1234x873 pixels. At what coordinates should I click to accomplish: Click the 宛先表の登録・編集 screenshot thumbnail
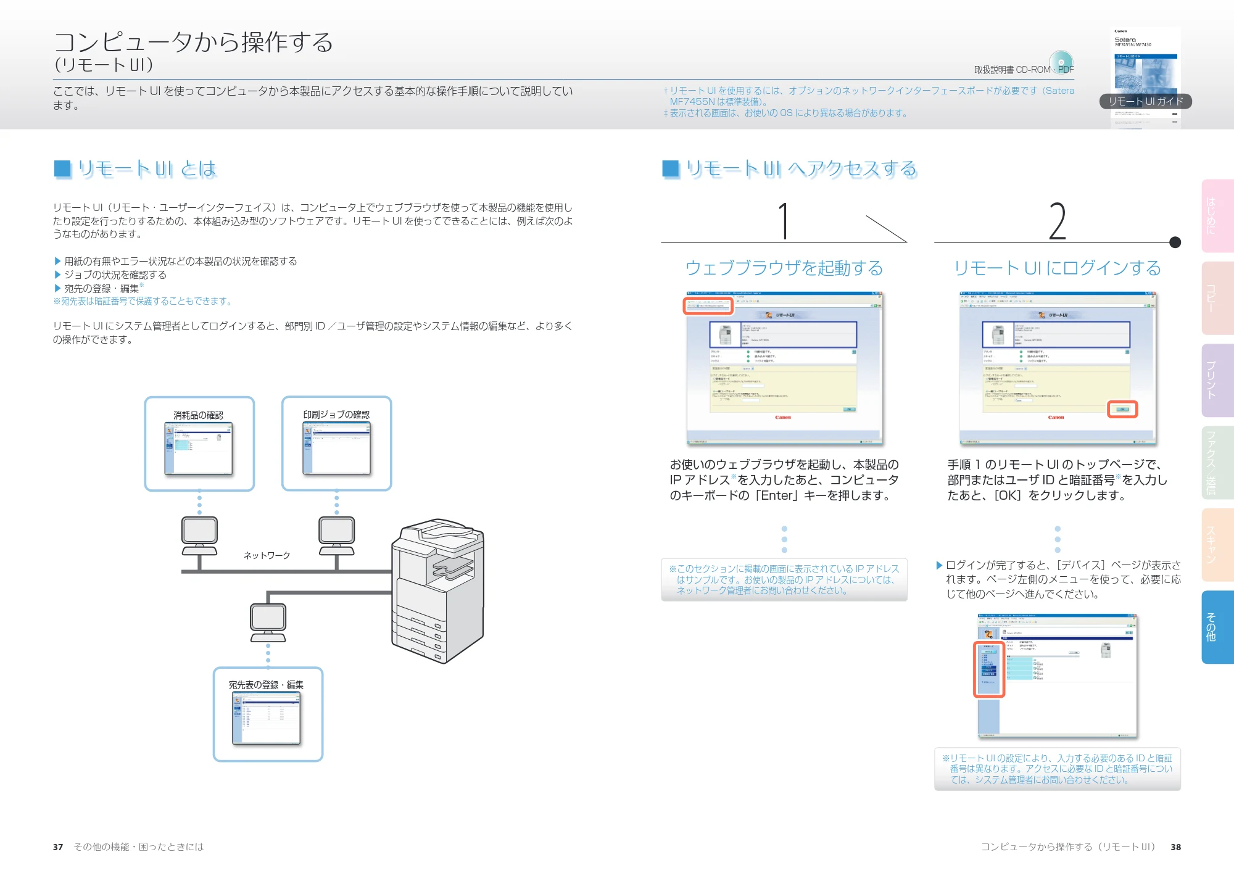coord(267,718)
